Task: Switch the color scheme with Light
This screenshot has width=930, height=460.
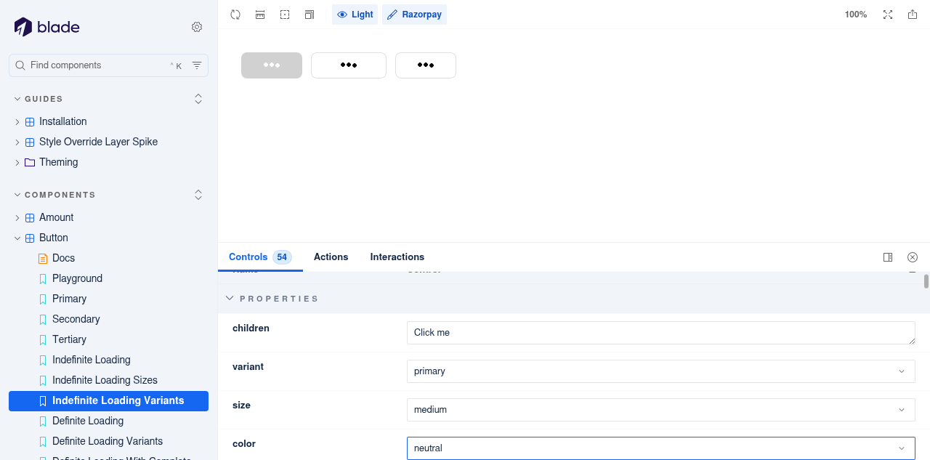Action: 355,15
